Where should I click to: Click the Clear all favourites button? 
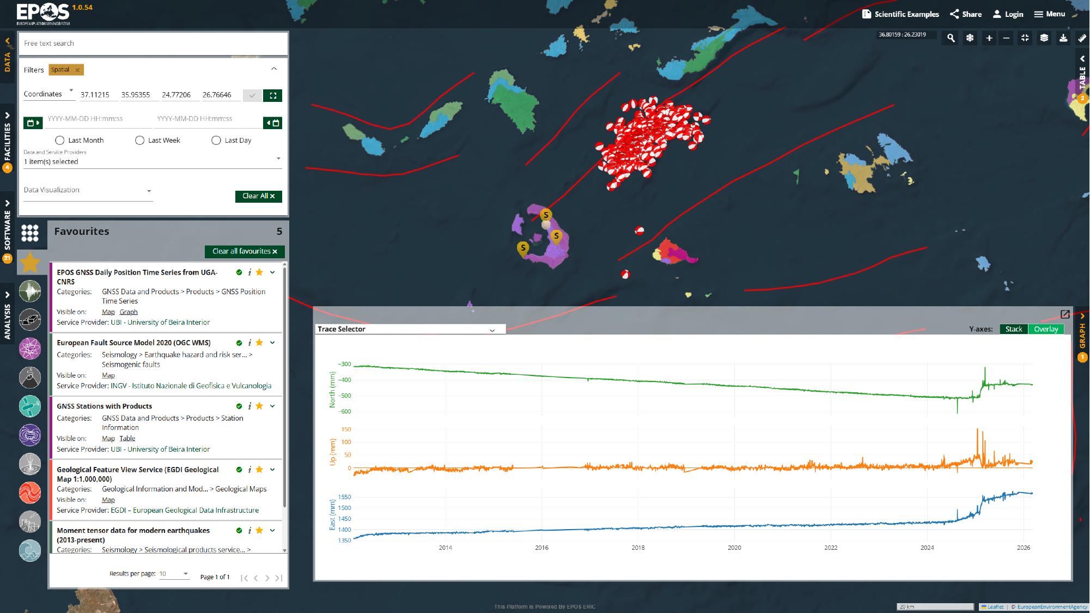click(245, 251)
